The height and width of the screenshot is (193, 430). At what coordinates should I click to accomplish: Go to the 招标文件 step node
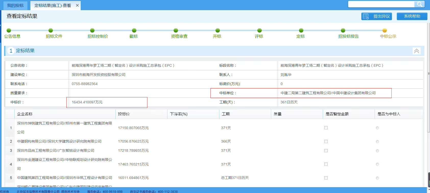[x=51, y=31]
